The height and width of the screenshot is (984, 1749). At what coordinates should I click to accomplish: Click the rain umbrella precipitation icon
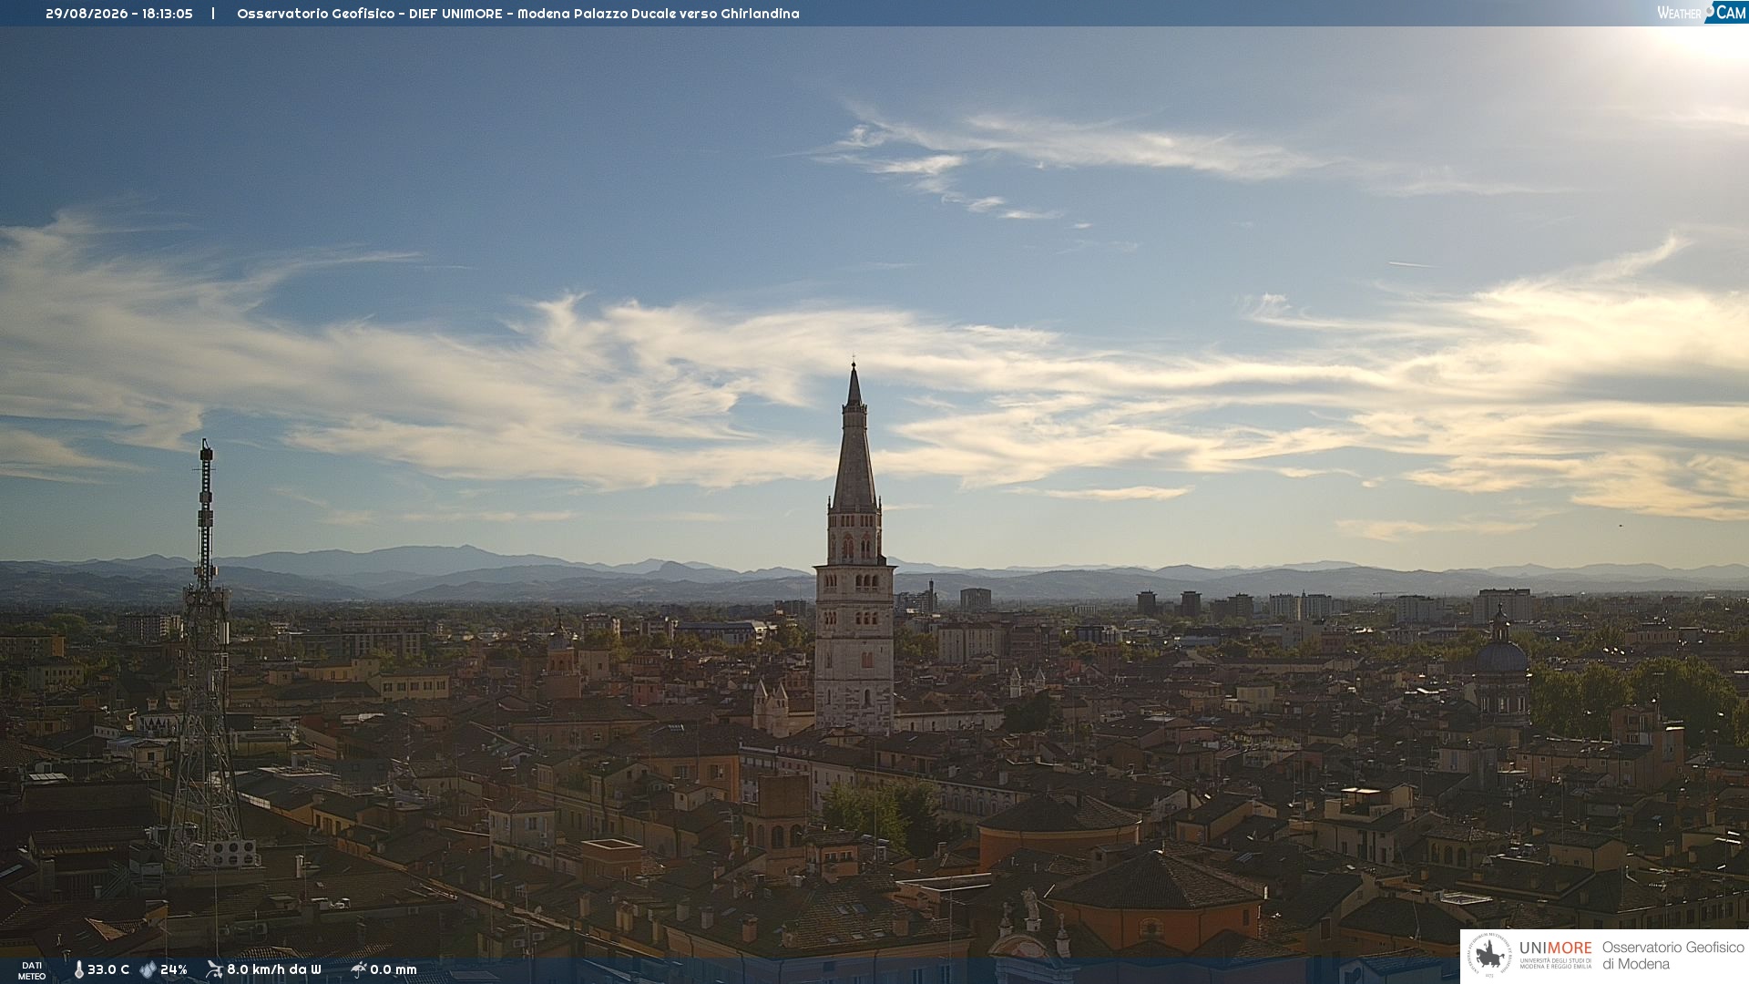[358, 969]
